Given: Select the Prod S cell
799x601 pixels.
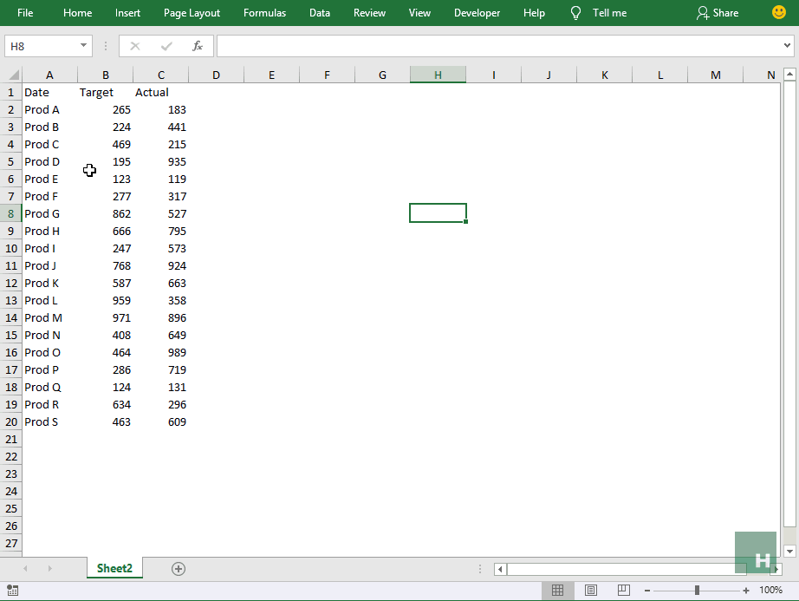Looking at the screenshot, I should pyautogui.click(x=49, y=421).
